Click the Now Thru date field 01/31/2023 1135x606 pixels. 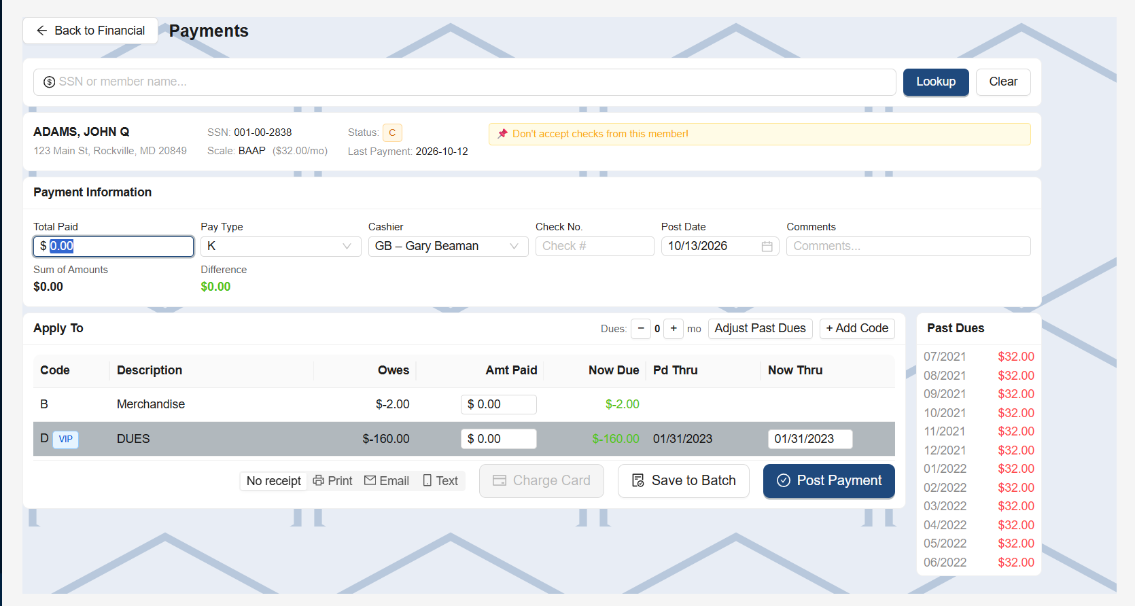point(810,440)
